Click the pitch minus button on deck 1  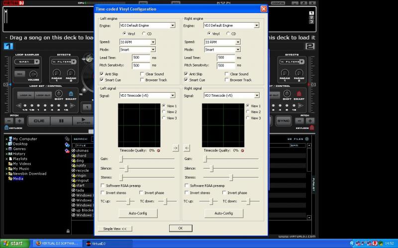[x=9, y=121]
